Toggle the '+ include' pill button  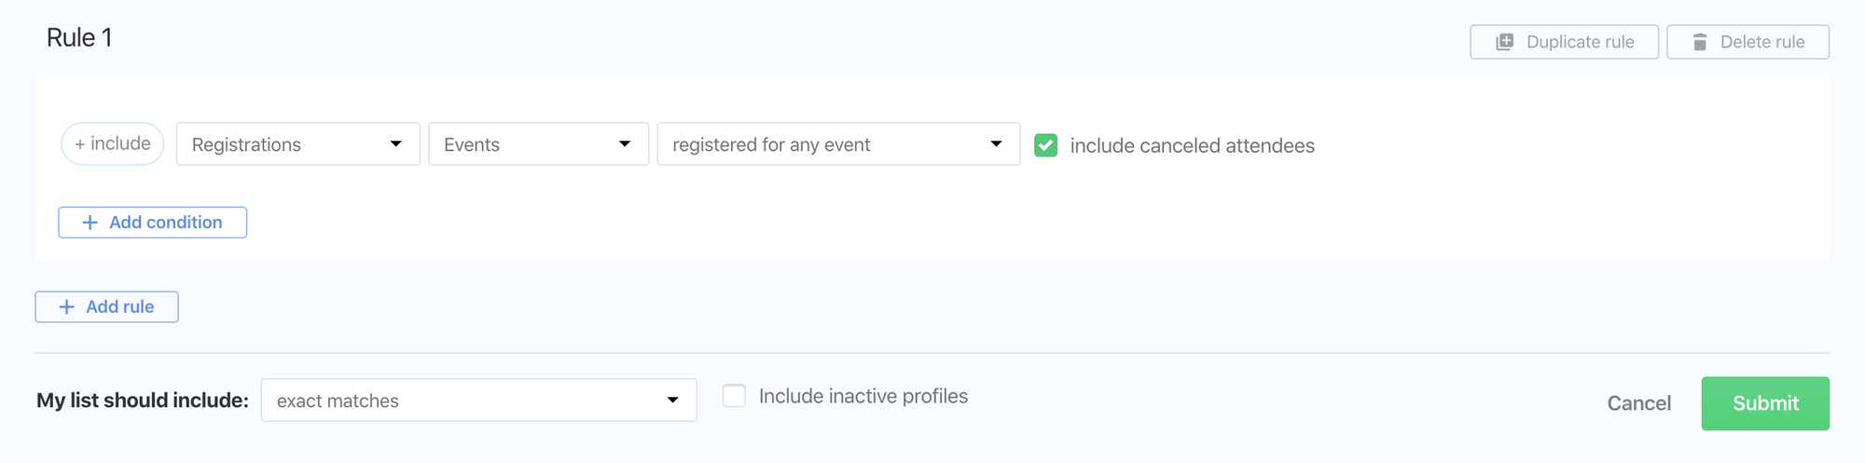point(113,144)
